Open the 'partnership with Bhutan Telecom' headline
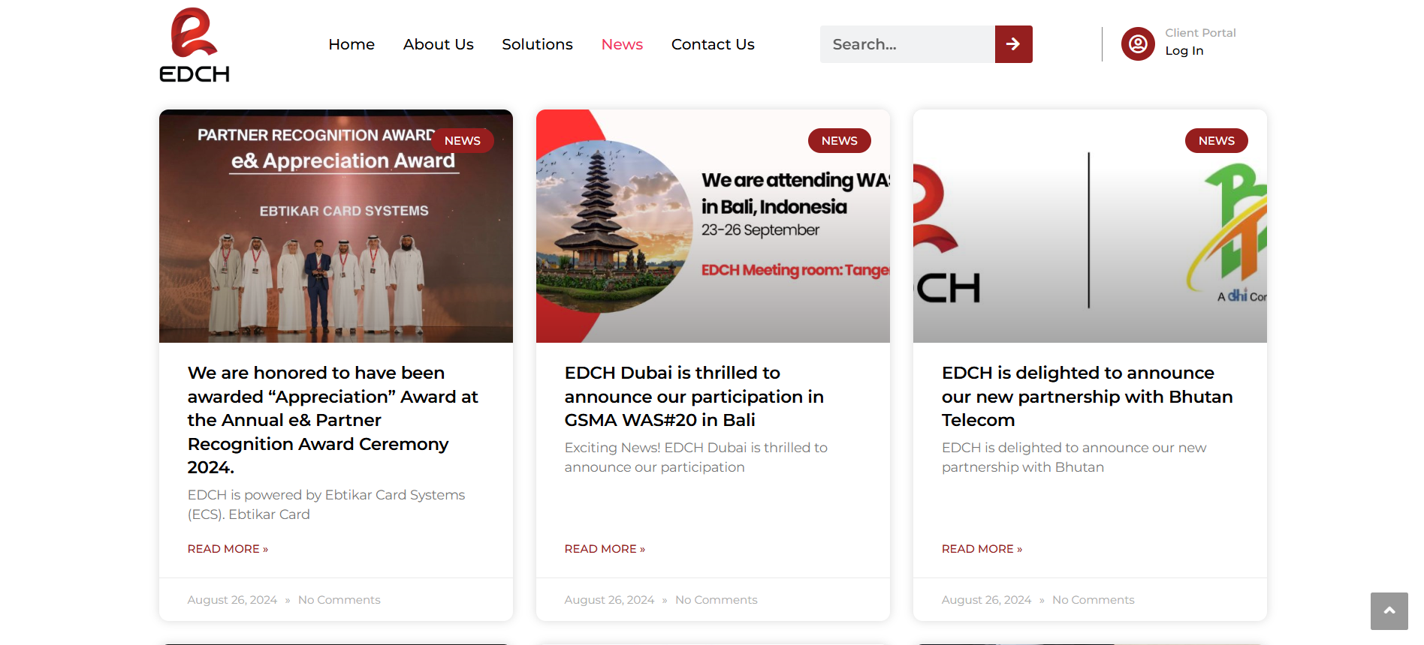The height and width of the screenshot is (645, 1424). coord(1088,397)
